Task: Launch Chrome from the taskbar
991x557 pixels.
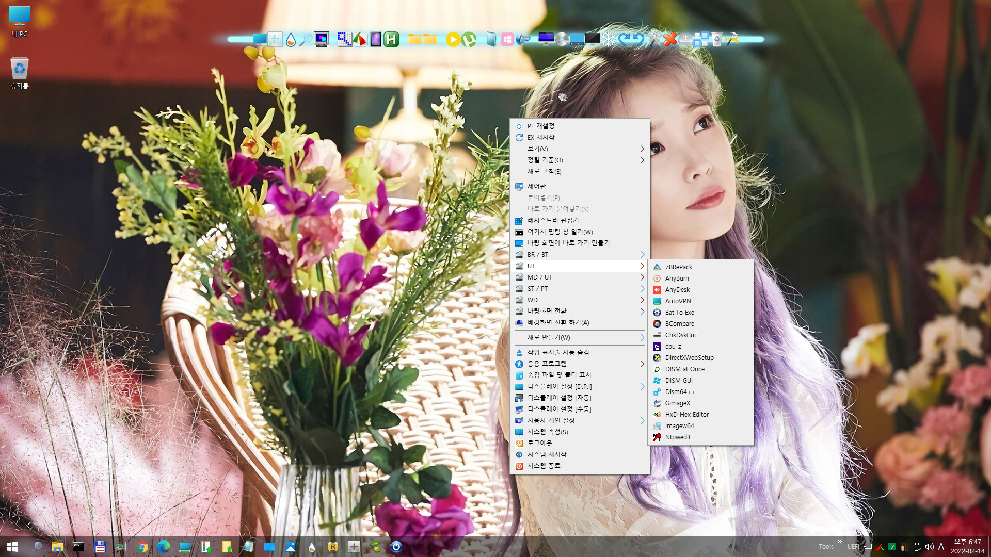Action: (142, 547)
